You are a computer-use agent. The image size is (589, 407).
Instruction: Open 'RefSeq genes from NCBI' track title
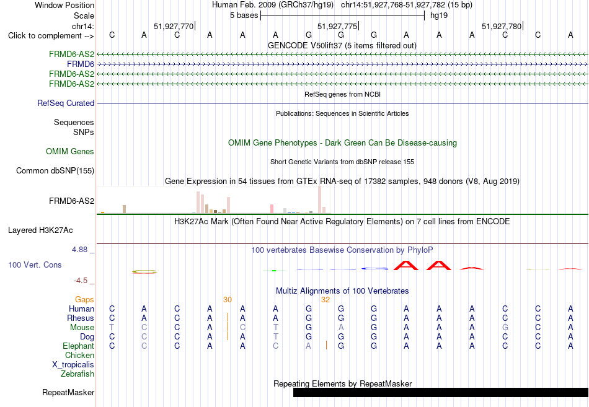(x=342, y=94)
